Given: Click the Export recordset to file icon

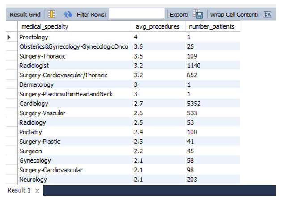Looking at the screenshot, I should 198,14.
